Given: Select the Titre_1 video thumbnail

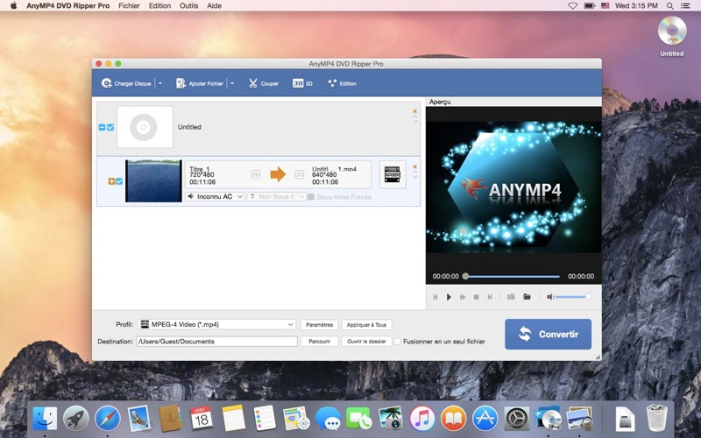Looking at the screenshot, I should [x=153, y=180].
